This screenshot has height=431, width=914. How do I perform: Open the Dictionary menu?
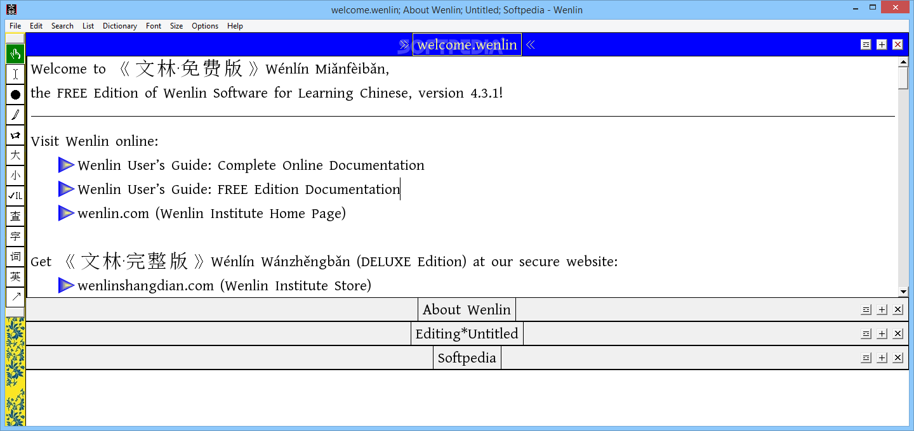[x=120, y=26]
